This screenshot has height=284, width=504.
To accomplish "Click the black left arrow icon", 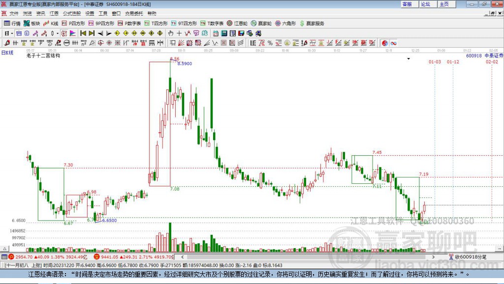I will (100, 33).
